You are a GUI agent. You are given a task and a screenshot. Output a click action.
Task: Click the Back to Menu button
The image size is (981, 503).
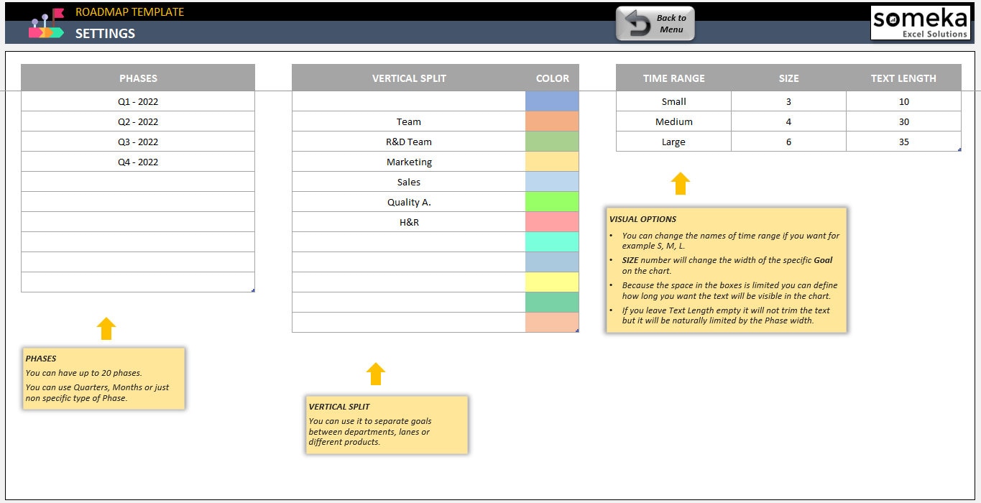(655, 24)
